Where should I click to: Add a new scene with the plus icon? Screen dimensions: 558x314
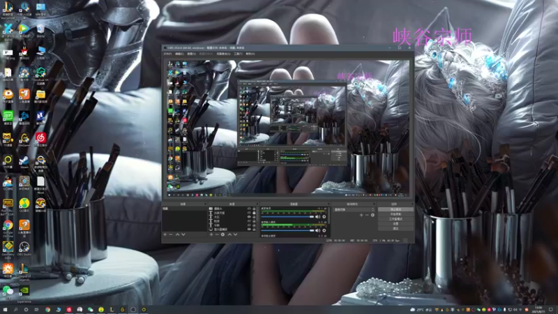point(165,234)
